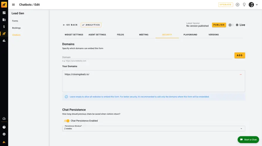Open the Fields tab

(x=121, y=34)
